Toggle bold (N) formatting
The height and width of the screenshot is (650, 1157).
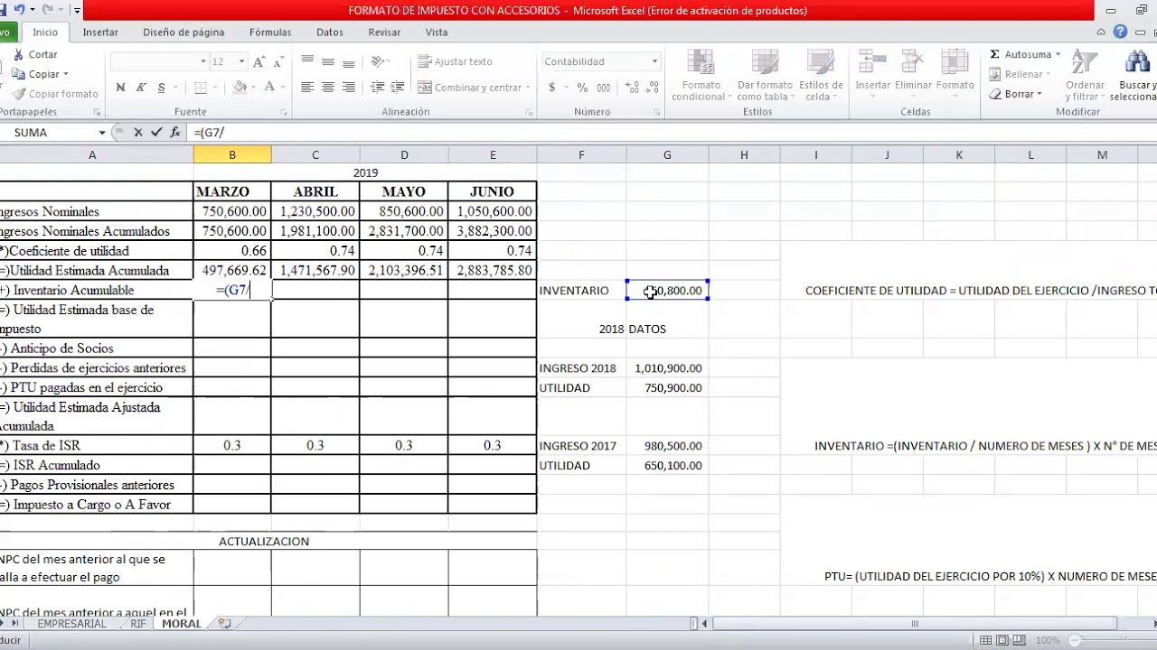120,88
